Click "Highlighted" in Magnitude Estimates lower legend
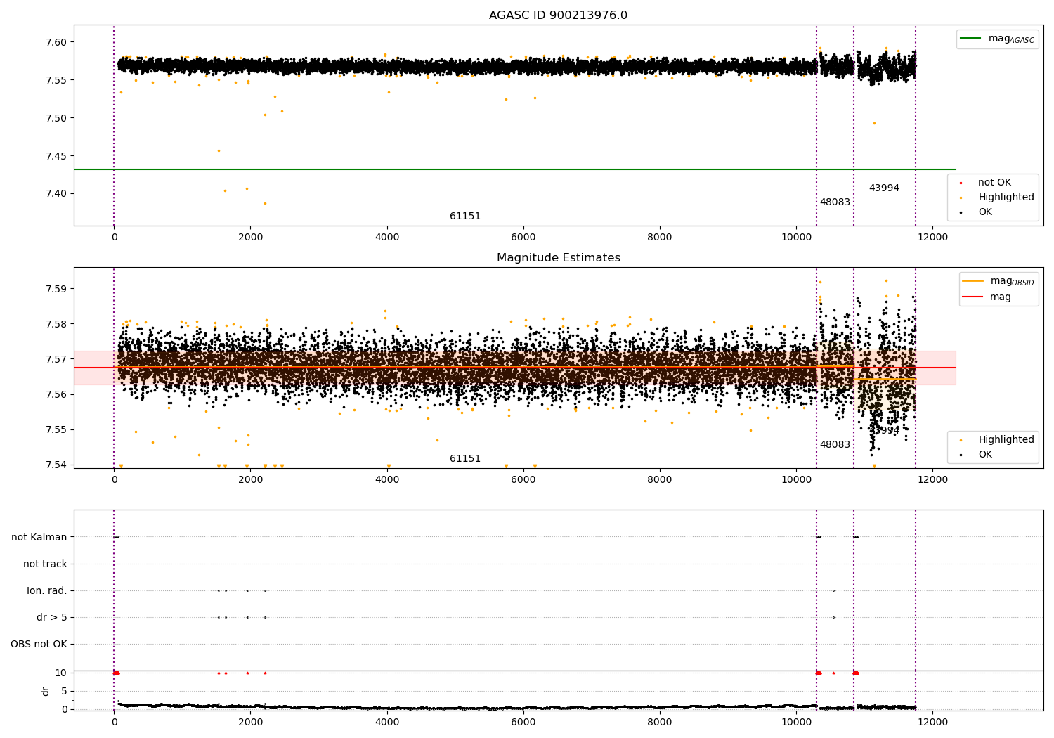The width and height of the screenshot is (1054, 738). click(1006, 440)
